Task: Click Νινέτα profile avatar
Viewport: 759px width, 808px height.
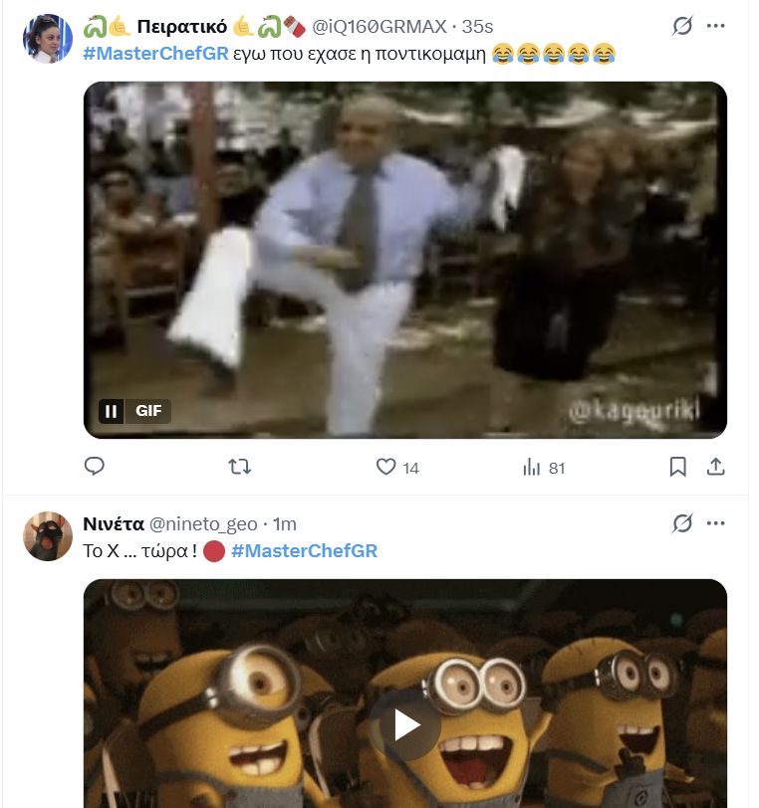Action: [x=47, y=537]
